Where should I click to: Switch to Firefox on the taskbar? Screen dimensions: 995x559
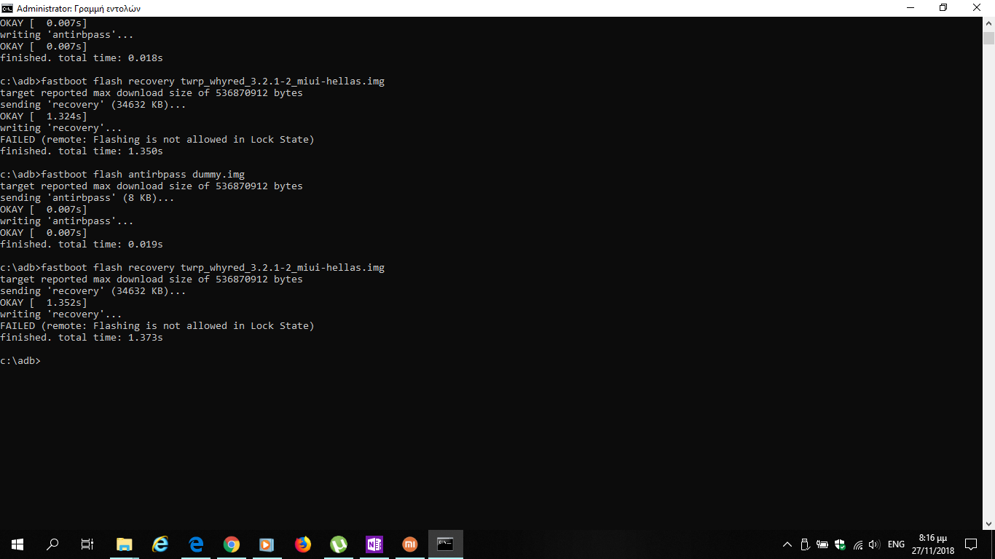(302, 544)
